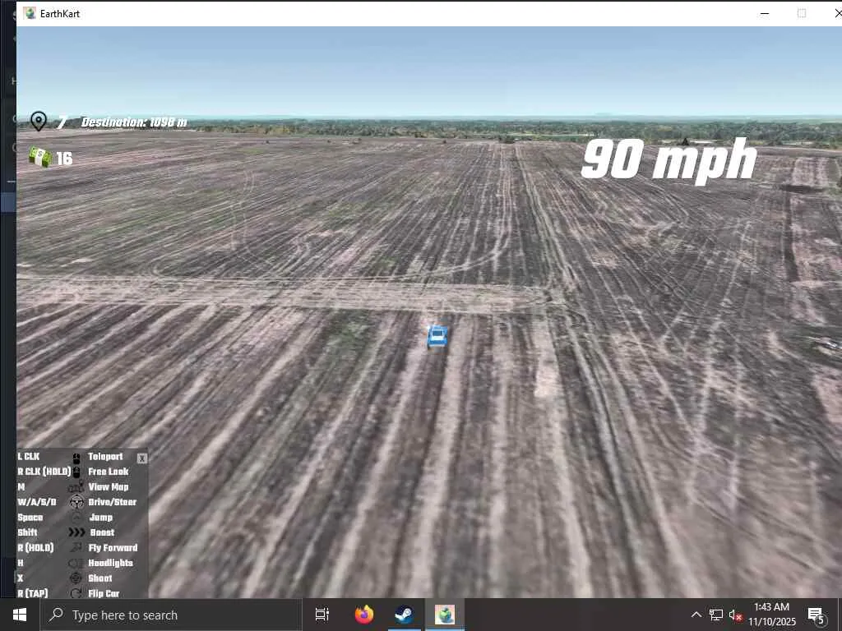The width and height of the screenshot is (842, 631).
Task: Select the EarthKart taskbar button
Action: (445, 615)
